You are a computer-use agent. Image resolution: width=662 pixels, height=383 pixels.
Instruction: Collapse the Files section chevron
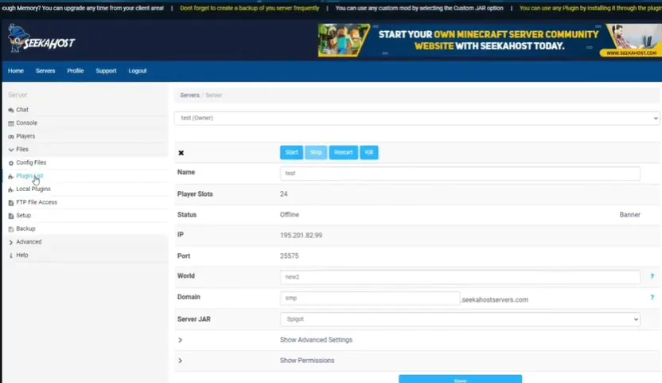(x=11, y=150)
